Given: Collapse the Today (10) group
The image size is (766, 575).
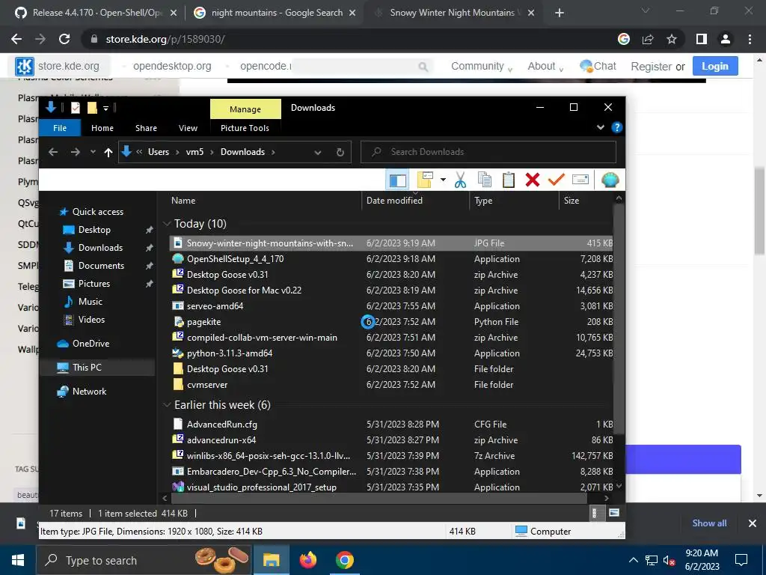Looking at the screenshot, I should pyautogui.click(x=167, y=224).
